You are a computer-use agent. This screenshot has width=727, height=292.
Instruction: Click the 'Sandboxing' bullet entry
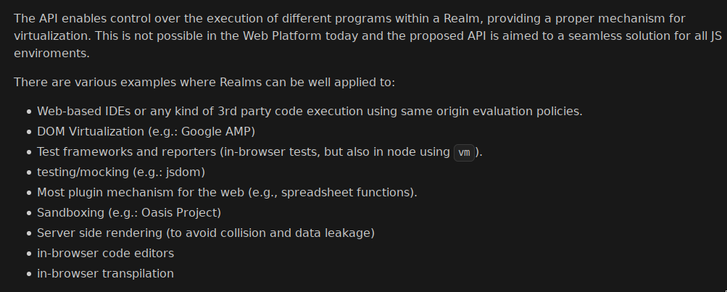[x=129, y=213]
